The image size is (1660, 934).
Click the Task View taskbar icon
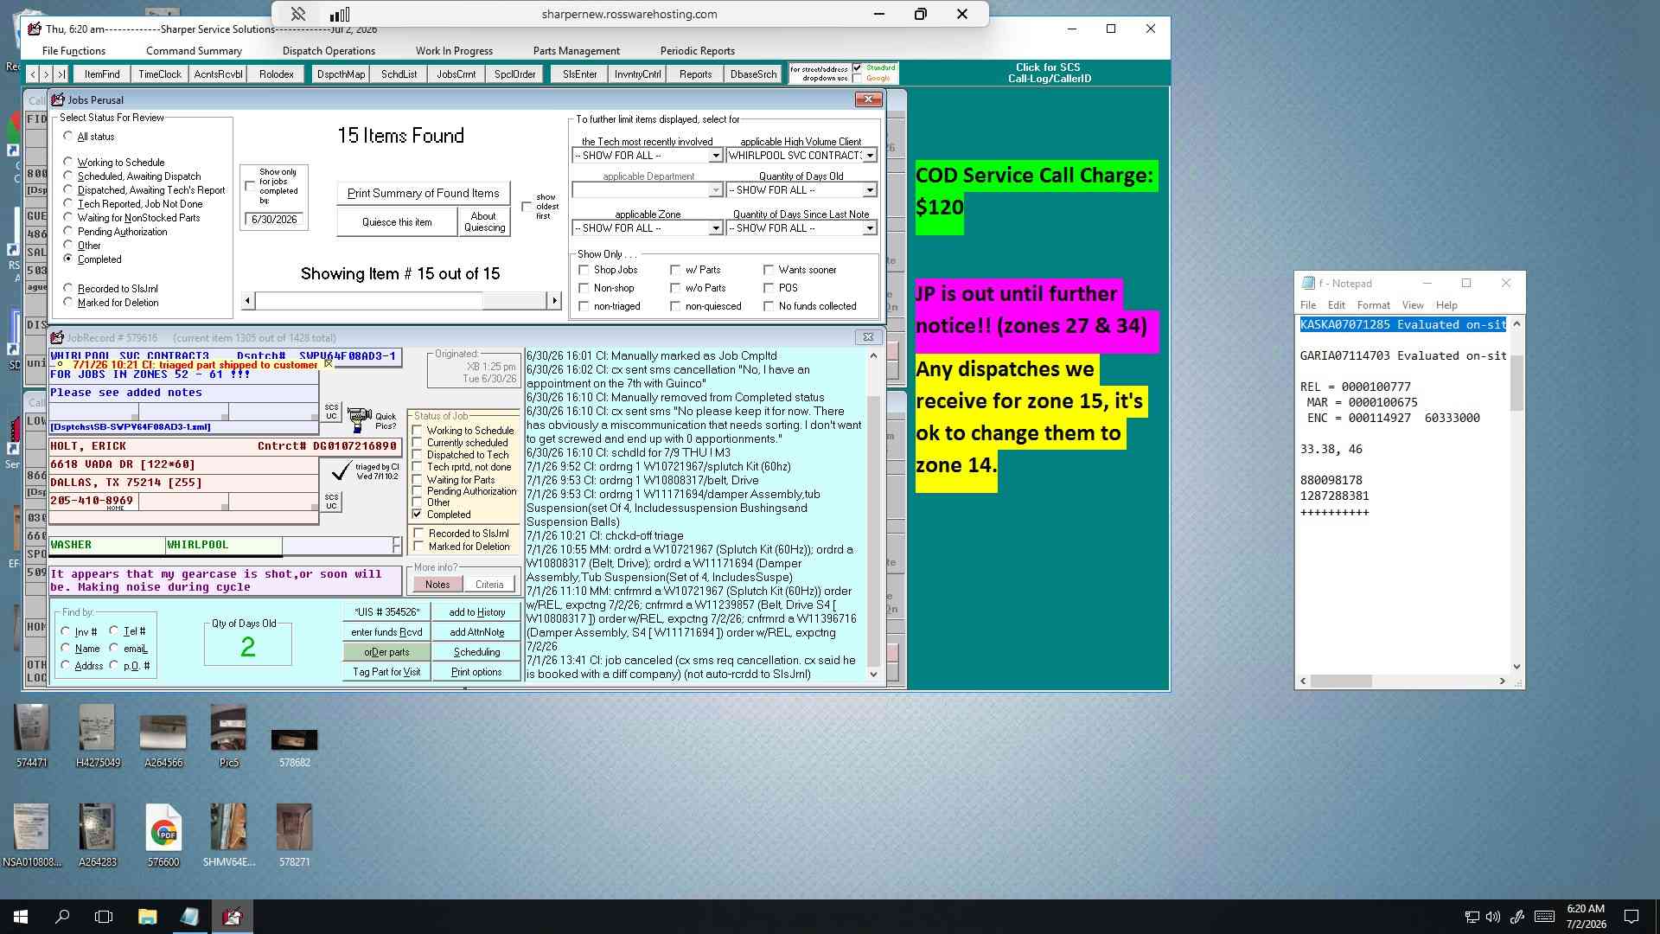coord(104,917)
